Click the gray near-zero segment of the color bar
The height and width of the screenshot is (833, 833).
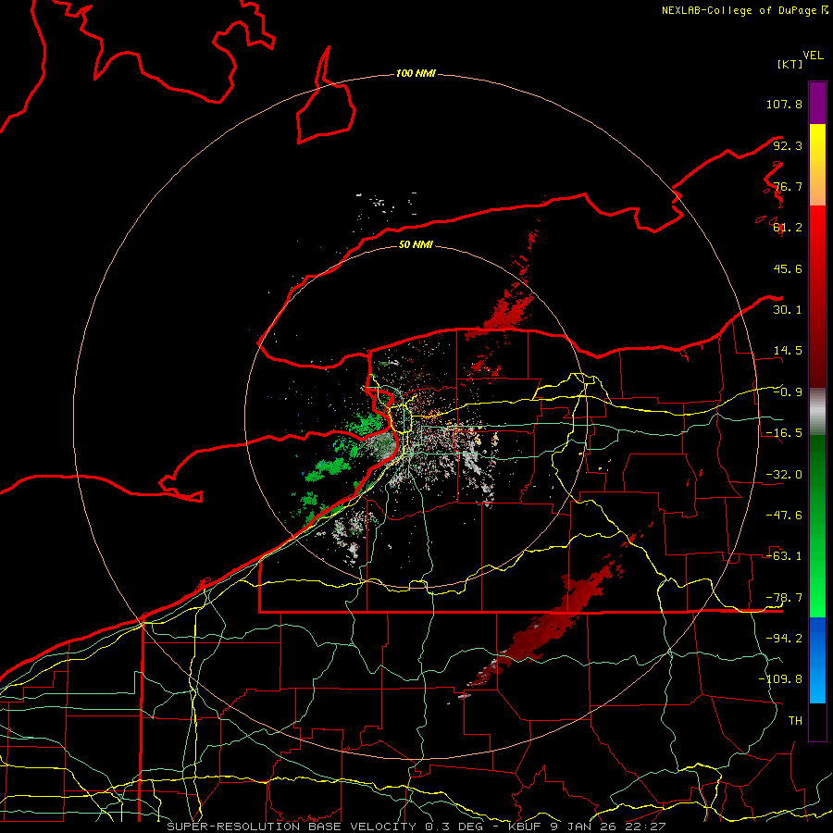(817, 412)
